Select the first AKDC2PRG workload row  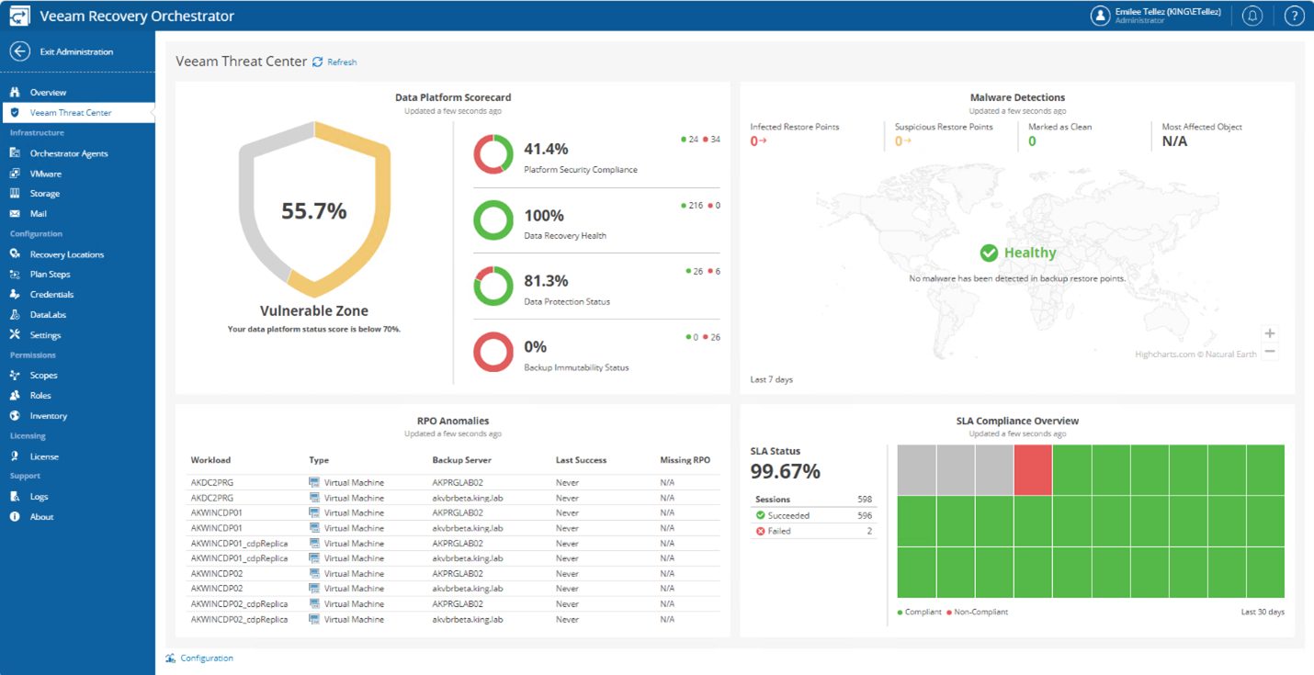point(453,482)
